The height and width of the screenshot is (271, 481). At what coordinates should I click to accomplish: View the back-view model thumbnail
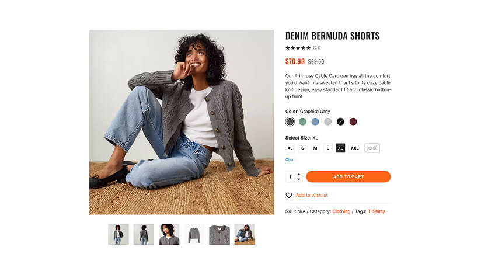point(144,234)
